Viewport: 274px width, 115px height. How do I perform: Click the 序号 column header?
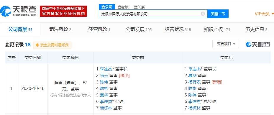(12, 57)
